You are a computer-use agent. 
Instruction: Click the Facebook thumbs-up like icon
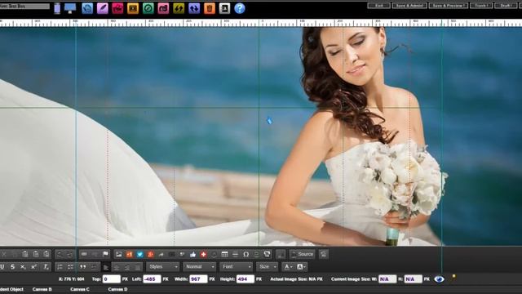pos(192,254)
